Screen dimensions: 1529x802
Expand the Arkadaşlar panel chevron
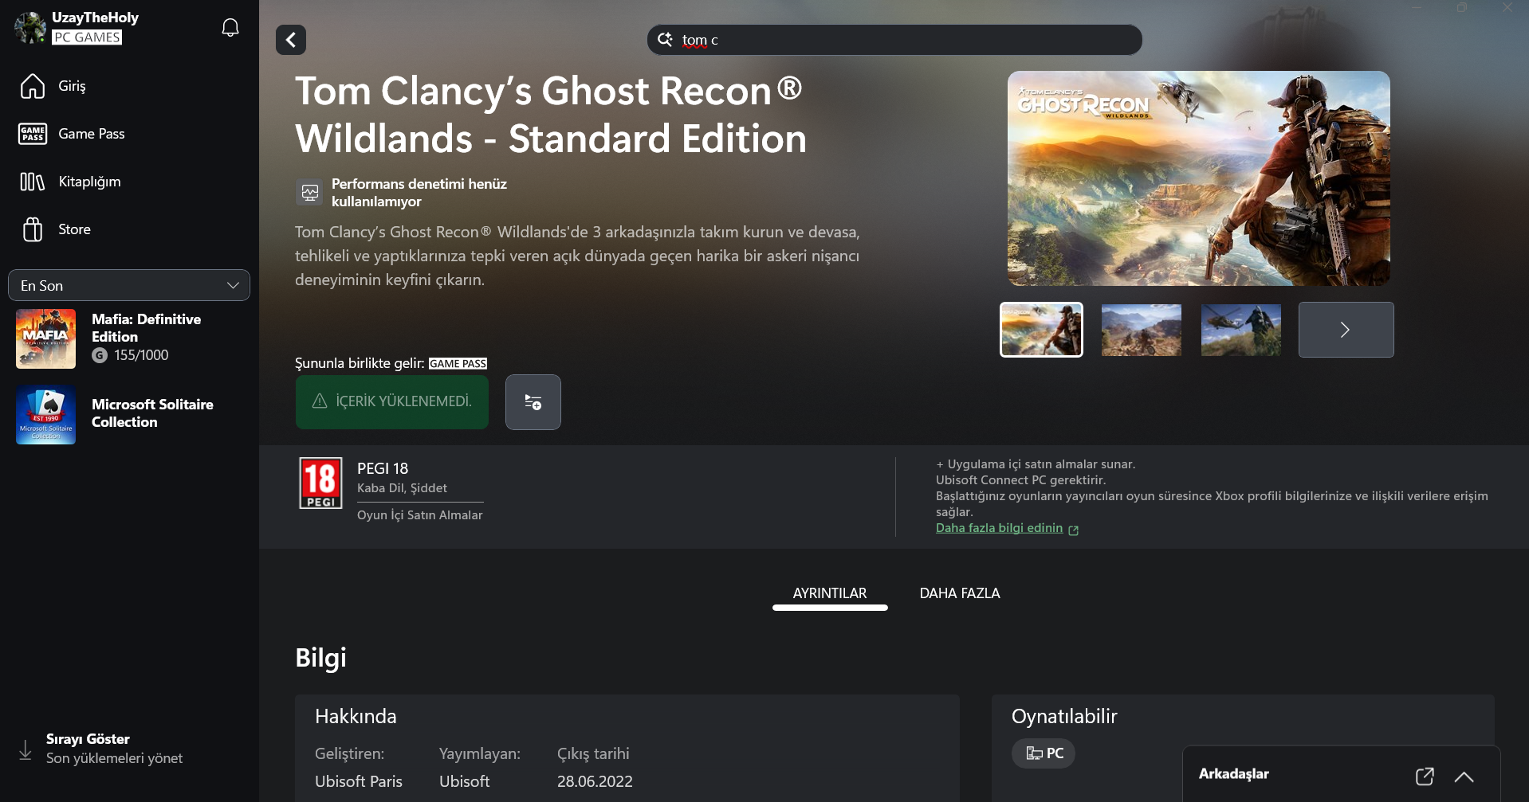click(x=1464, y=777)
